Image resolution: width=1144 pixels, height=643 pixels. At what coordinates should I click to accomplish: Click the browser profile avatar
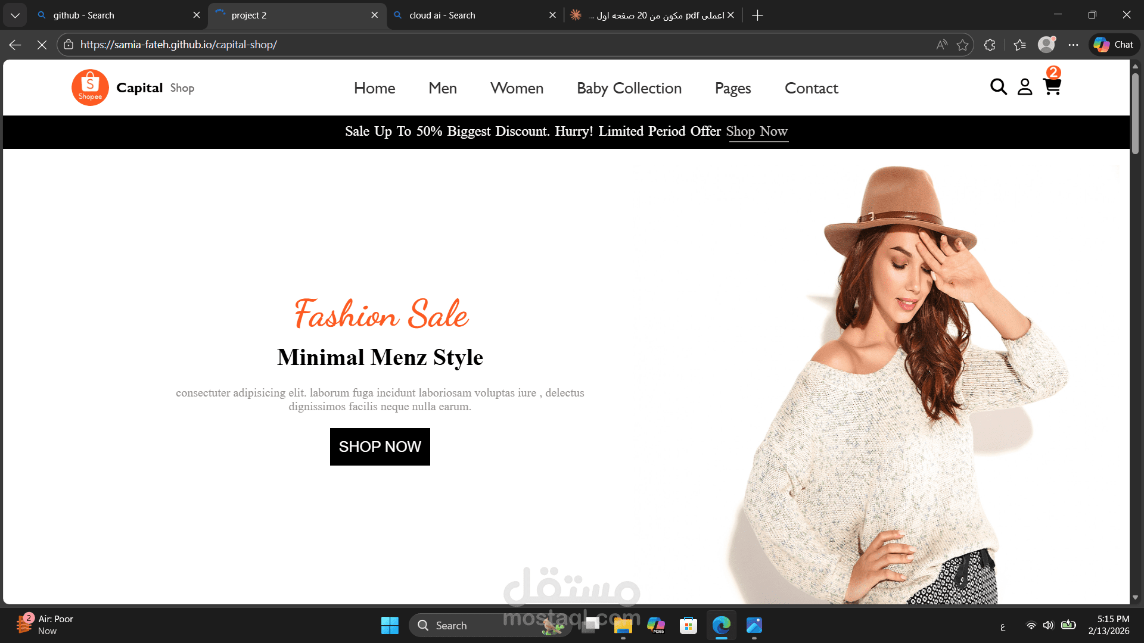pyautogui.click(x=1046, y=45)
